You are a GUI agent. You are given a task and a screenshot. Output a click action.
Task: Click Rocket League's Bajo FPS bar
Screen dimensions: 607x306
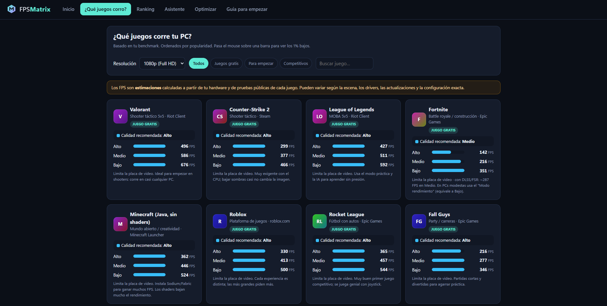348,270
